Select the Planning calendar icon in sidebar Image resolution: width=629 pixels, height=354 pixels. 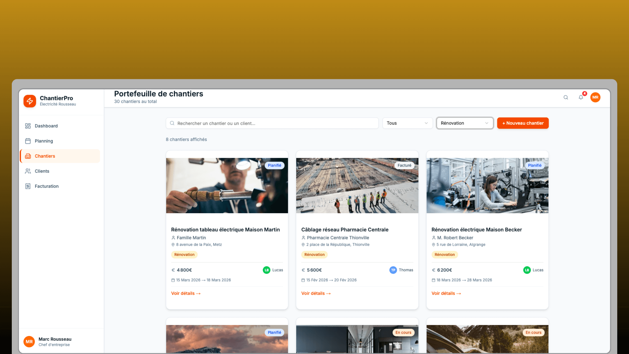tap(28, 141)
